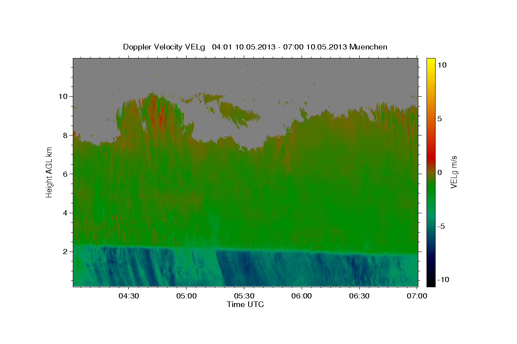Click the end time '07:00 10.05.2013' in title
This screenshot has height=344, width=517.
point(314,47)
